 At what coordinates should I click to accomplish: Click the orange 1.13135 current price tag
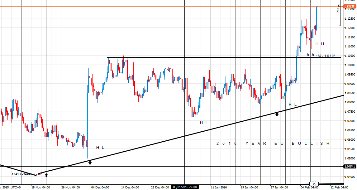tap(350, 6)
